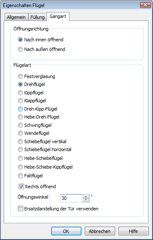Choose Nach innen öffnend radio button
The image size is (153, 240).
pyautogui.click(x=40, y=40)
